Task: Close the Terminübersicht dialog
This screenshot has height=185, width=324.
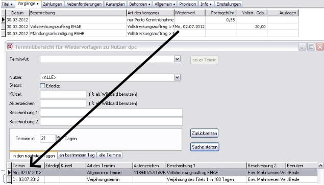Action: [x=320, y=47]
